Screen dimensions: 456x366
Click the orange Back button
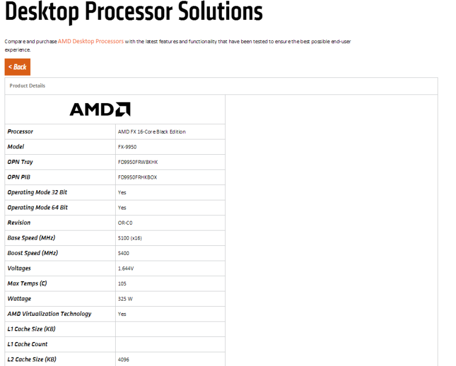(x=18, y=67)
